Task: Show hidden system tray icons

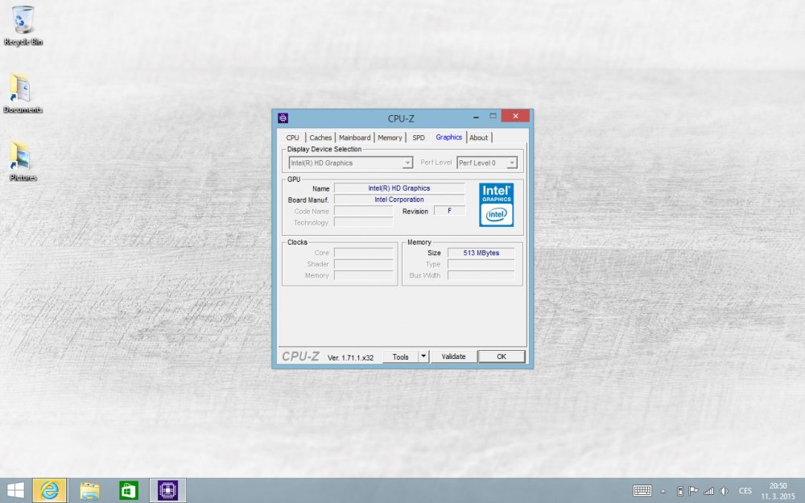Action: (x=663, y=491)
